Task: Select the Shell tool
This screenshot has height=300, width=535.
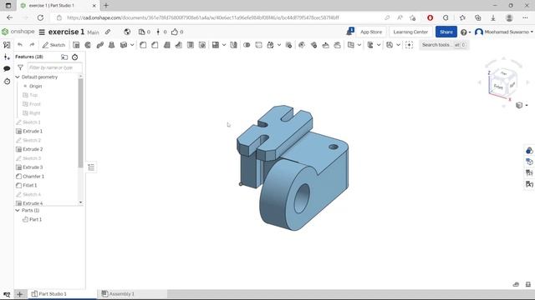Action: [x=191, y=45]
